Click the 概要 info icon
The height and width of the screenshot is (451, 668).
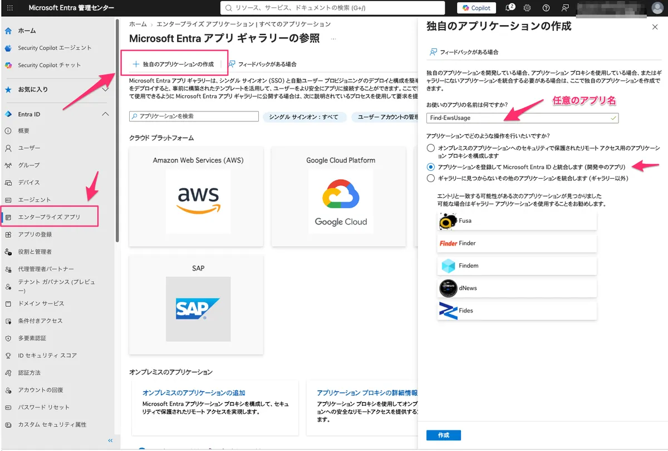point(8,131)
